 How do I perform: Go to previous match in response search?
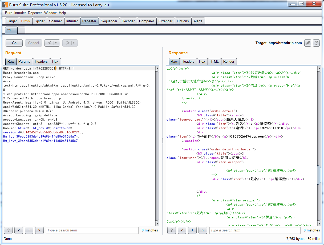[x=182, y=230]
